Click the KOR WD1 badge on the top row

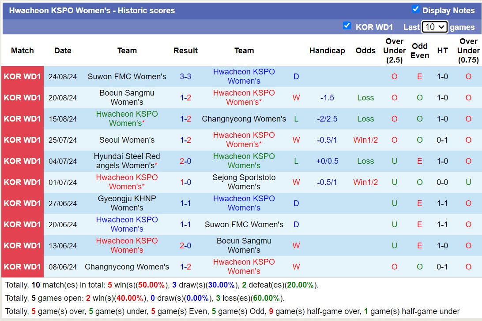[22, 76]
